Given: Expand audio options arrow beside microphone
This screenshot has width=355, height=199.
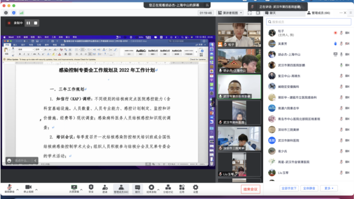Looking at the screenshot, I should coord(18,189).
